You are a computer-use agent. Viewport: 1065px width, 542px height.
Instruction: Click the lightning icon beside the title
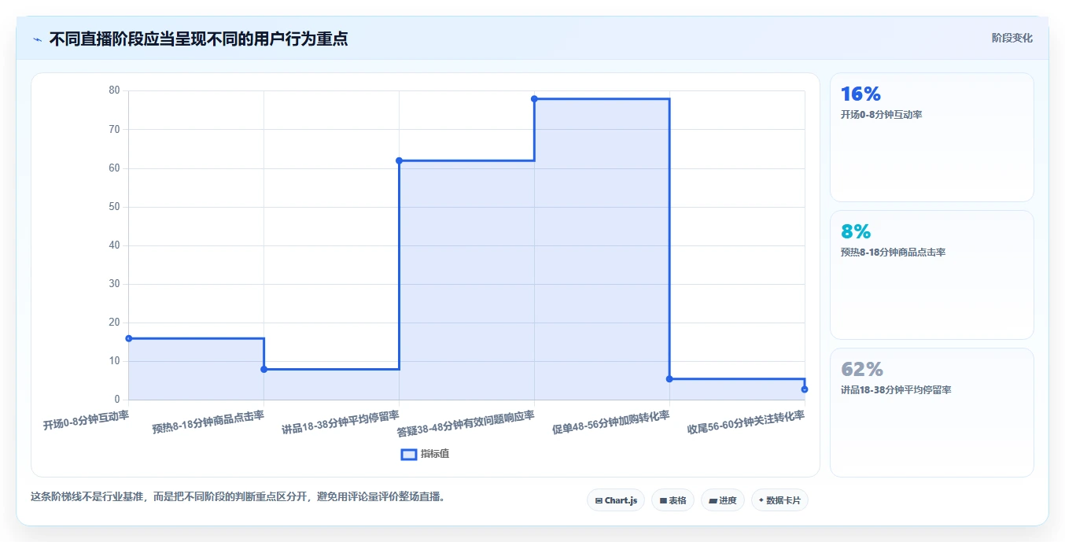pyautogui.click(x=37, y=39)
